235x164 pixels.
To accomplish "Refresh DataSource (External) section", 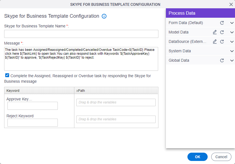I will click(x=222, y=42).
